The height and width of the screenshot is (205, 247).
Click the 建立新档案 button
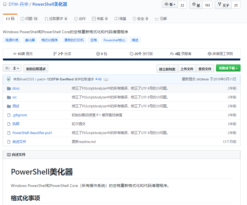click(167, 69)
